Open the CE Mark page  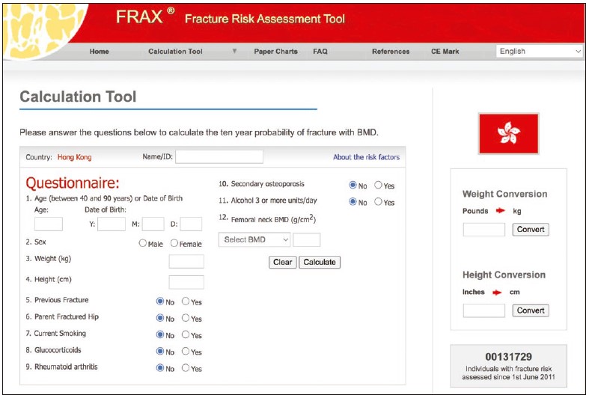click(445, 52)
